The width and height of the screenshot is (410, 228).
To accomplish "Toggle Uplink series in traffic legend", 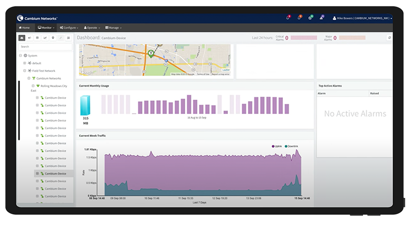I will pyautogui.click(x=277, y=146).
